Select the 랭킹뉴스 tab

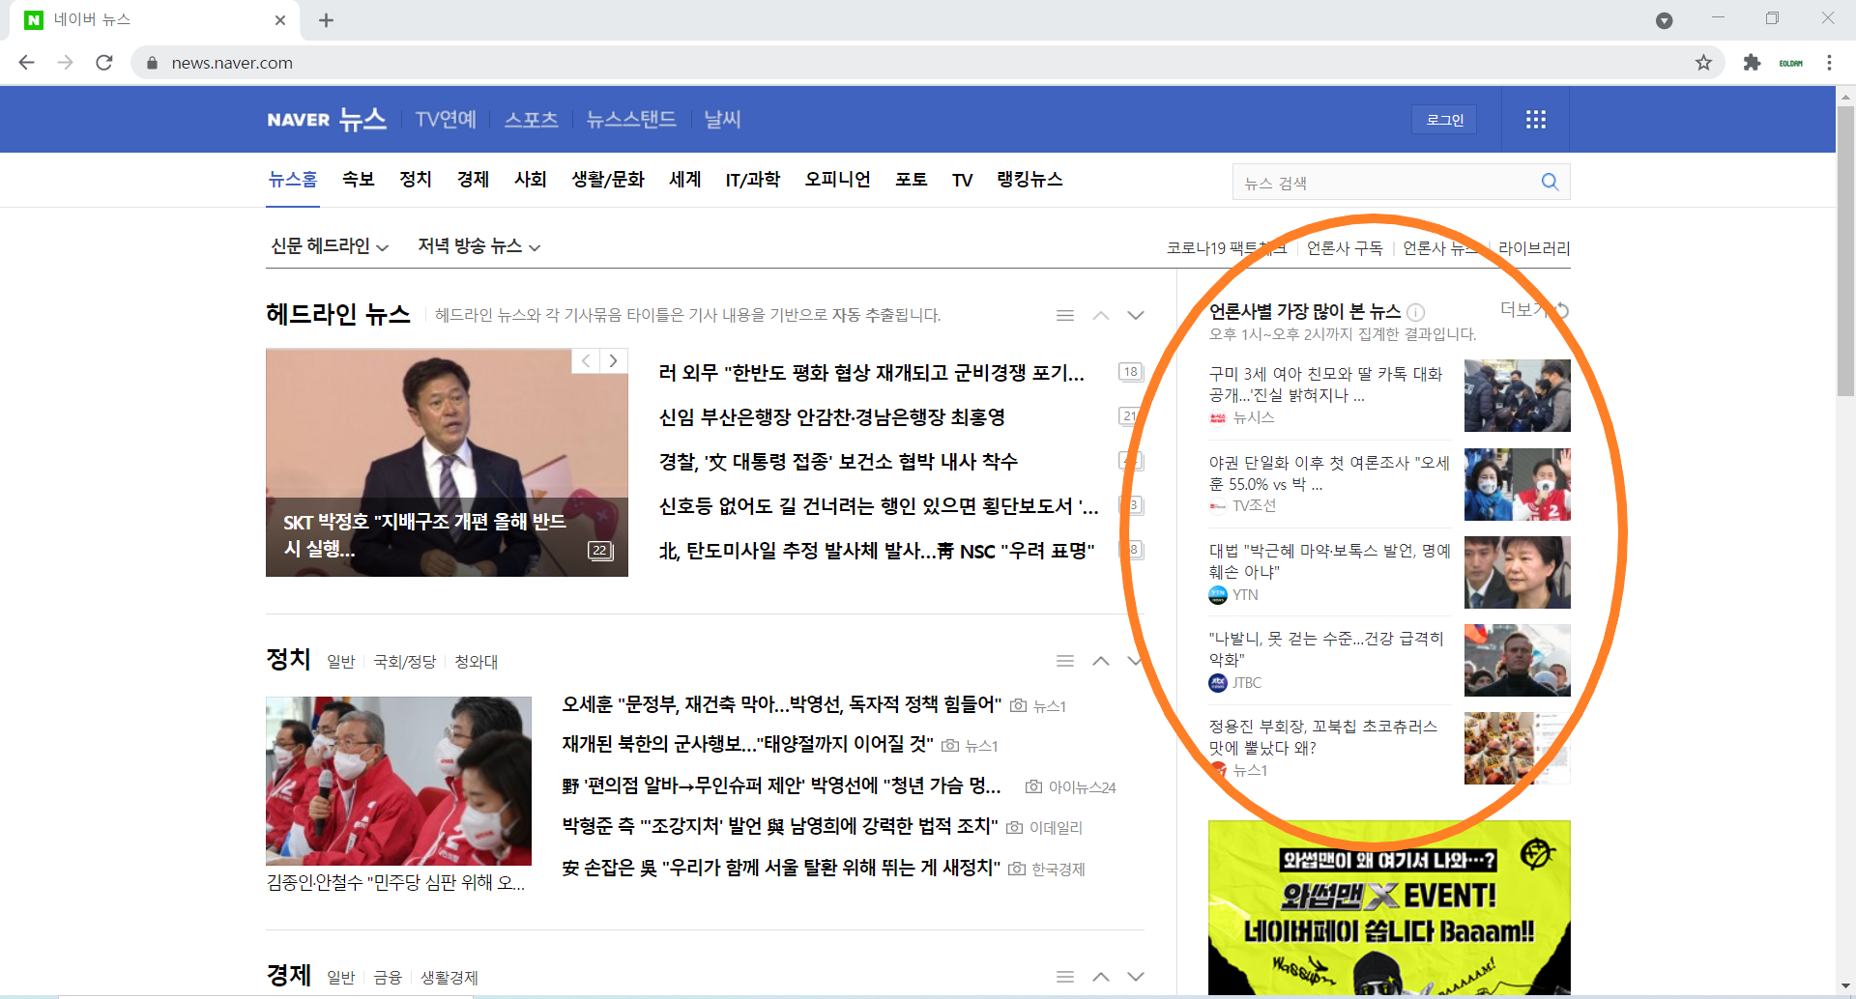pos(1029,180)
